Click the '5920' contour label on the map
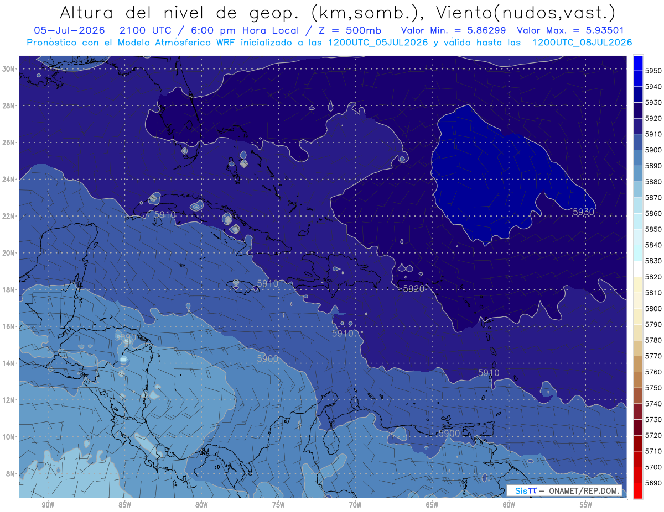The image size is (664, 512). (413, 288)
